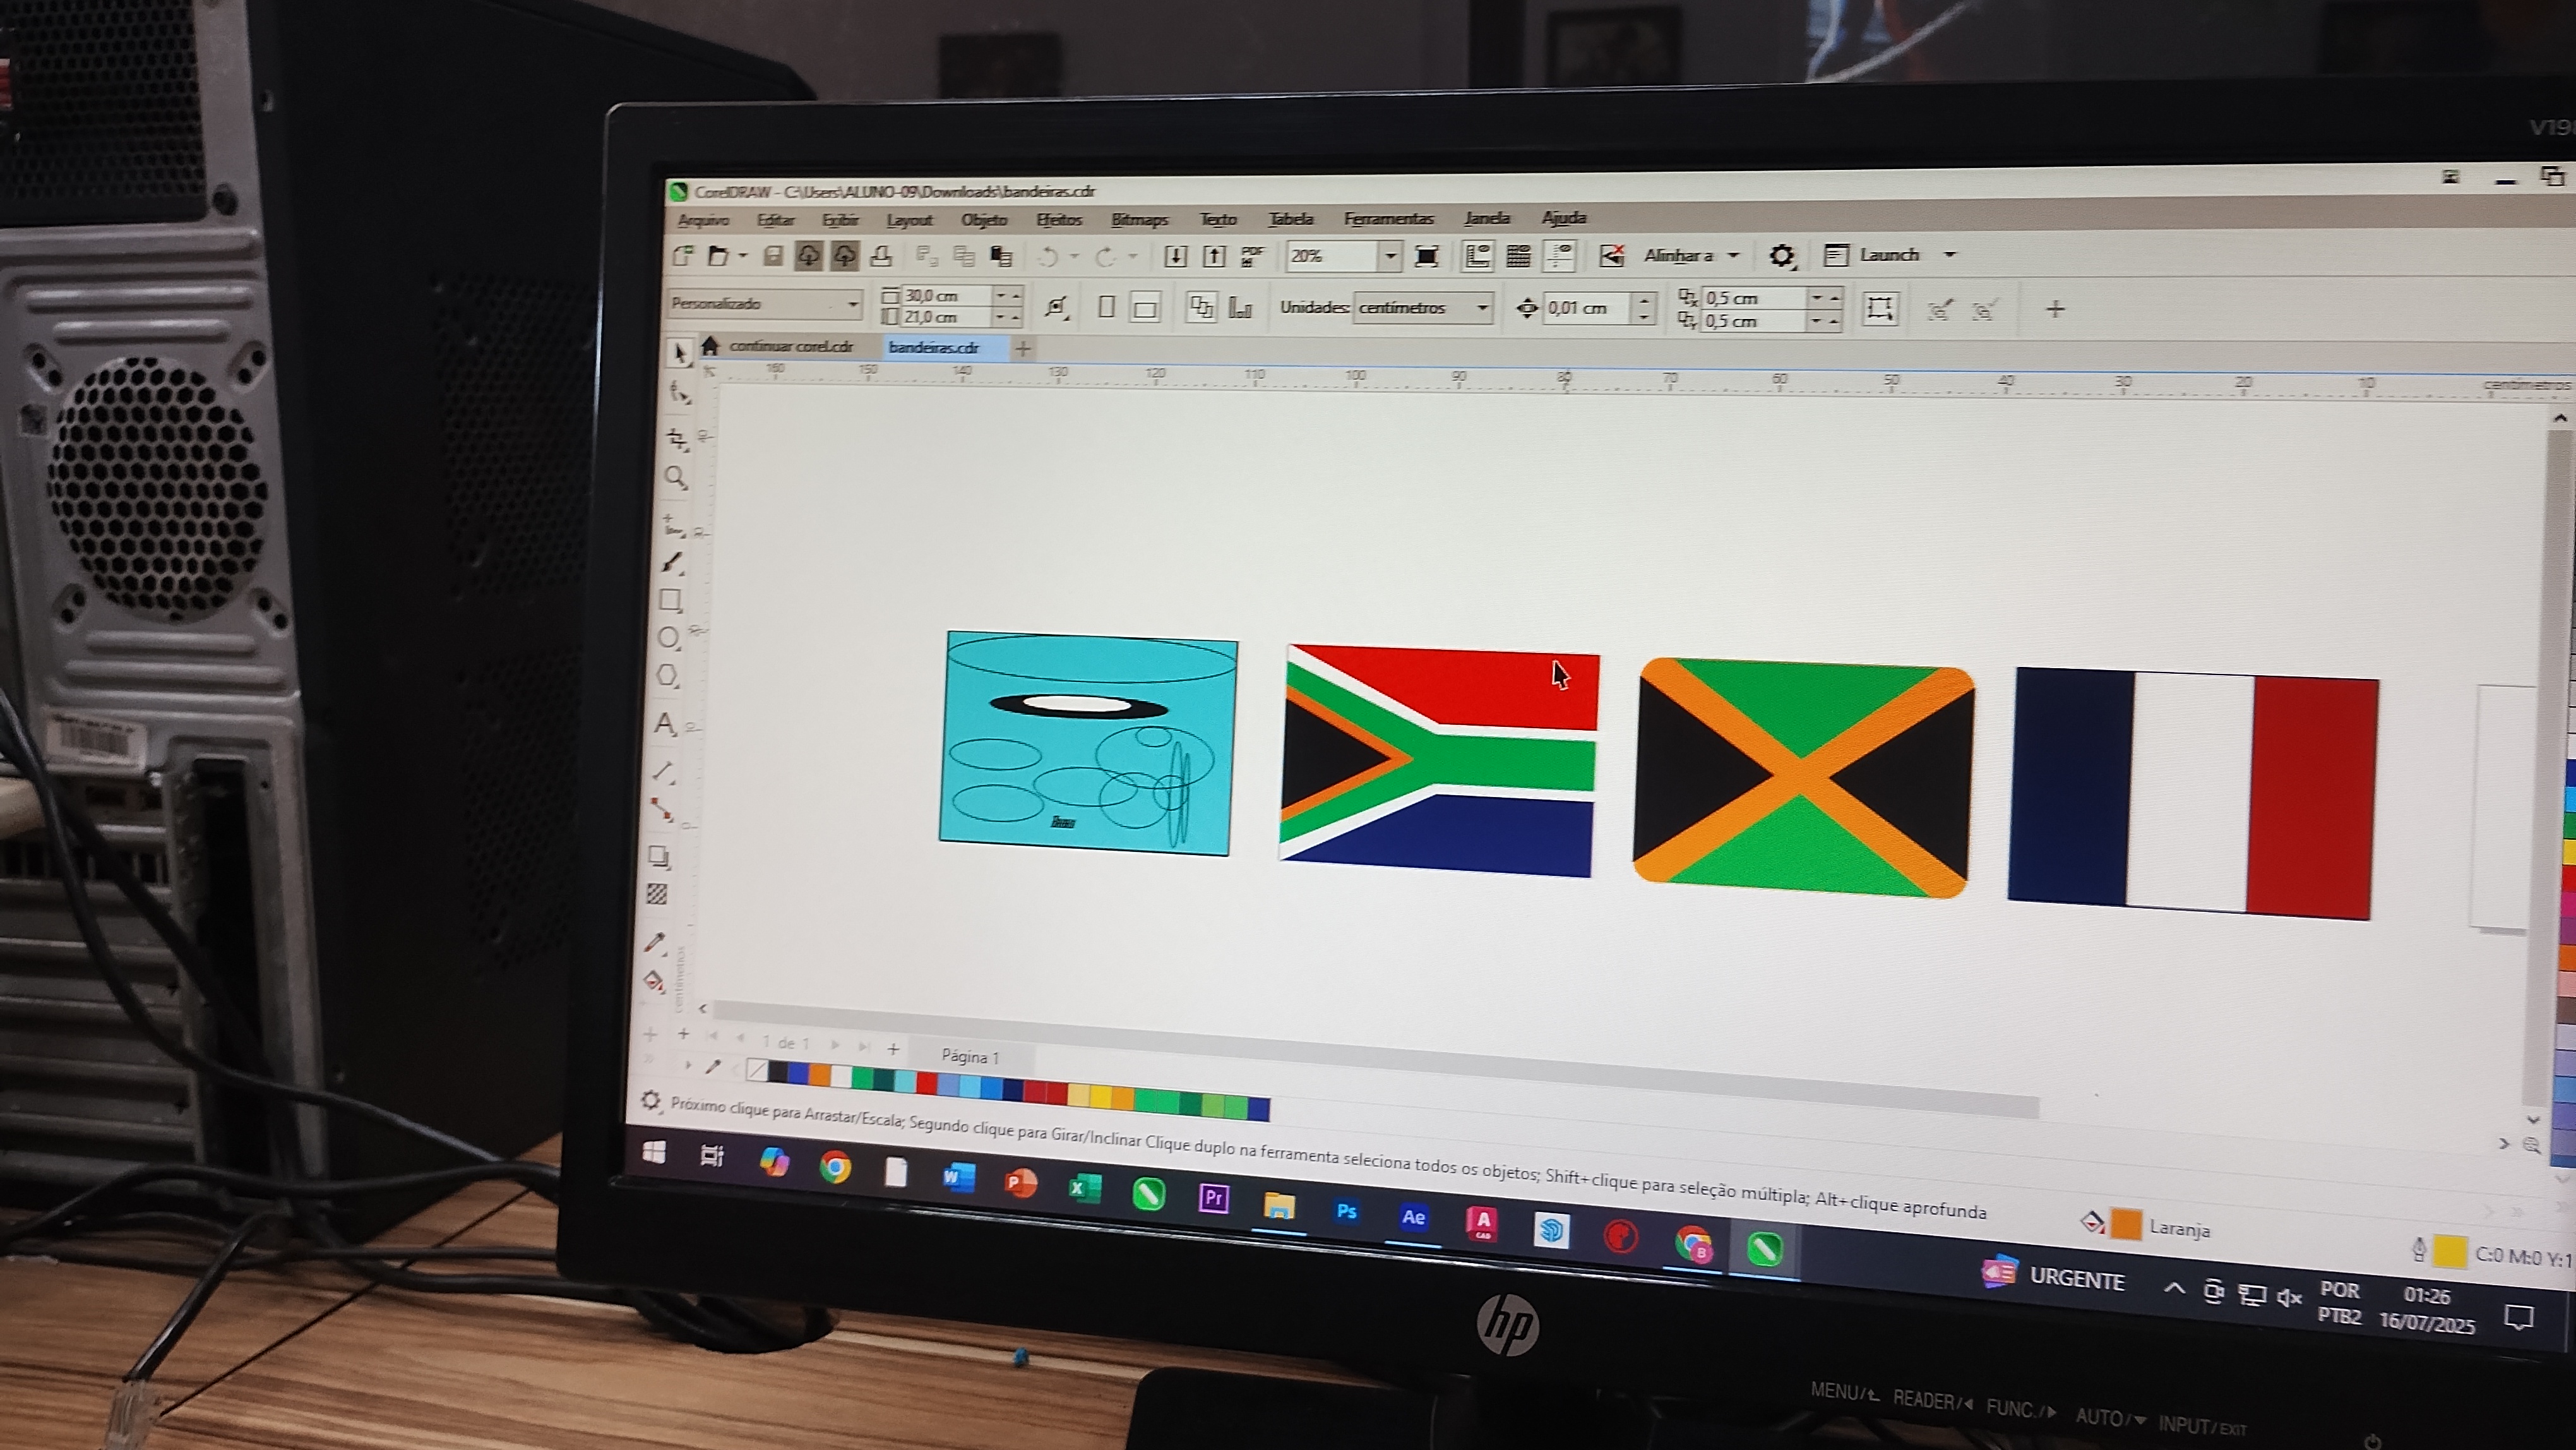Expand the Alinhar a dropdown
Screen dimensions: 2576x1450
1734,255
